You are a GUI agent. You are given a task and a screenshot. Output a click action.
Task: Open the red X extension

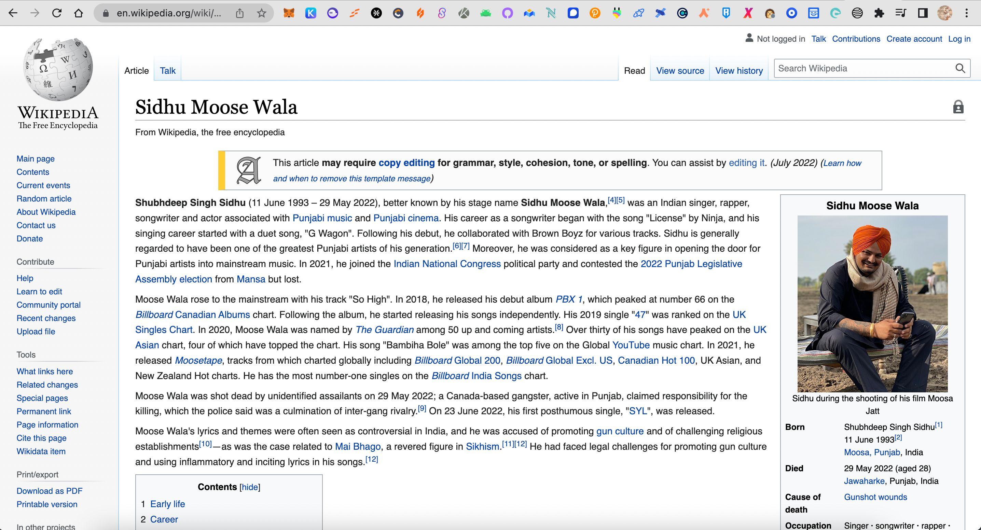(748, 13)
